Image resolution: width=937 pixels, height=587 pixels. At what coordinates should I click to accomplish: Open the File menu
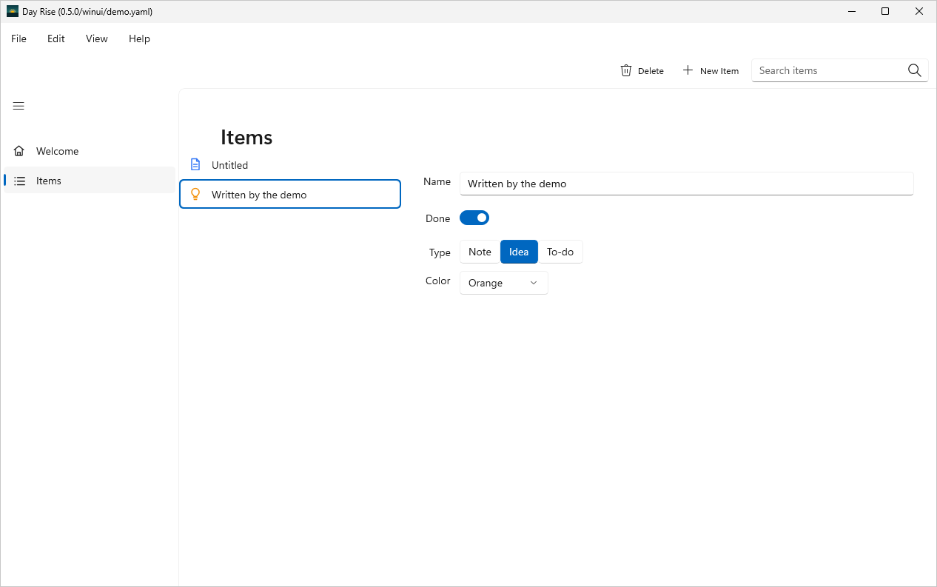[x=19, y=38]
